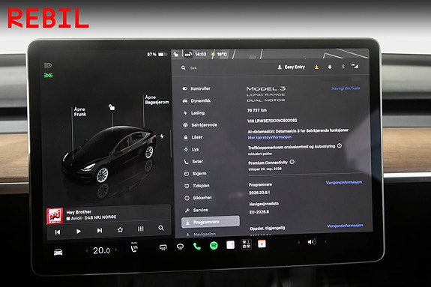Open NRJ station album art
This screenshot has height=287, width=431.
(x=55, y=216)
